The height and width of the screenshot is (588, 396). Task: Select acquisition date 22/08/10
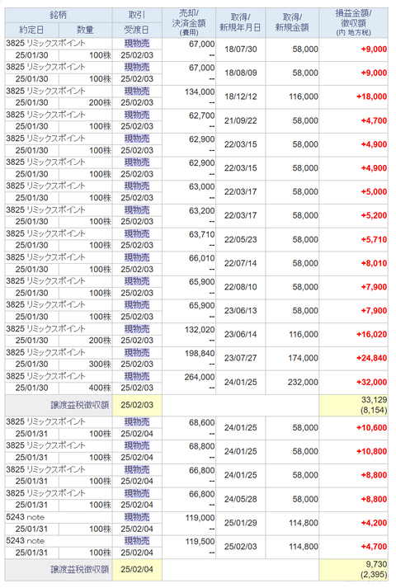[240, 287]
